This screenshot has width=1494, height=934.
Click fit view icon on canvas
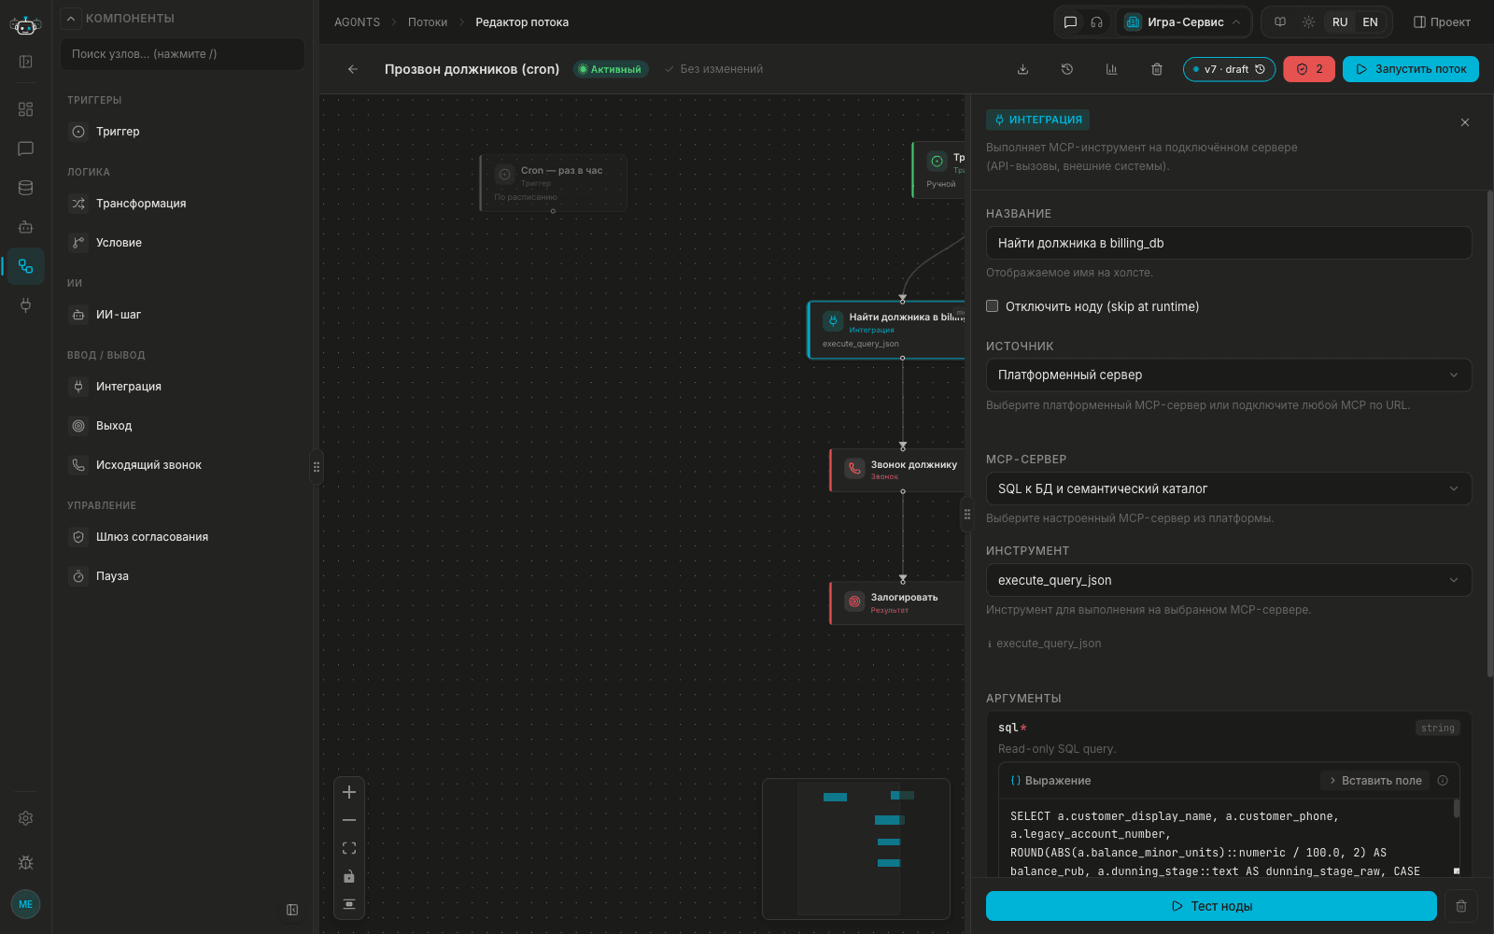click(x=349, y=848)
